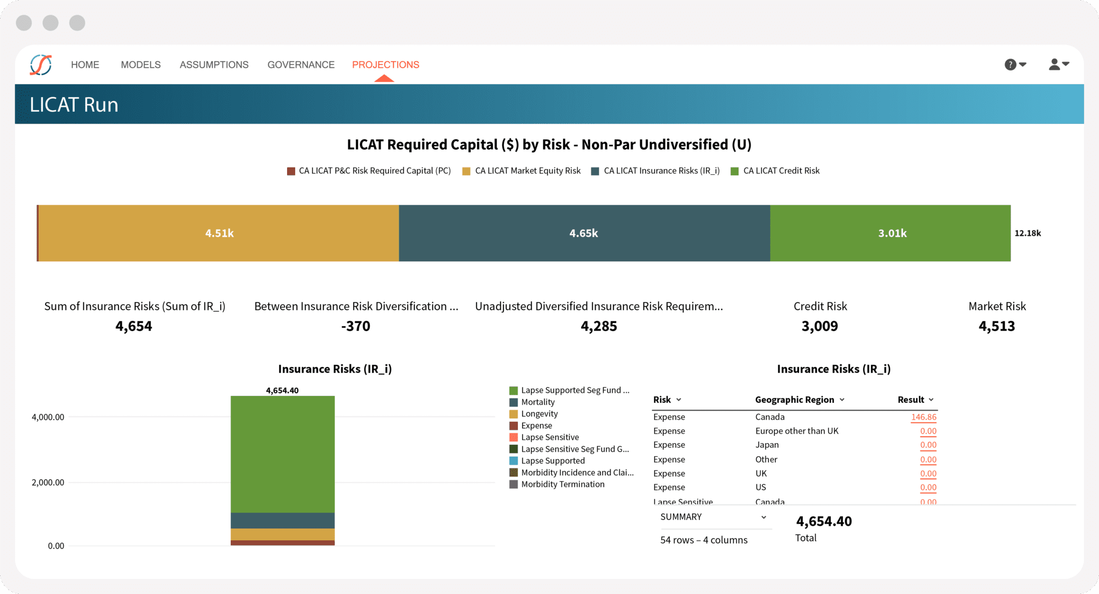This screenshot has width=1099, height=594.
Task: Click the 0.00 result link for Japan Expense
Action: click(928, 445)
